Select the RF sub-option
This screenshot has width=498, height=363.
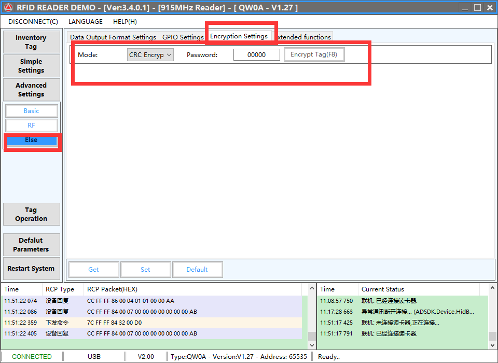coord(31,125)
